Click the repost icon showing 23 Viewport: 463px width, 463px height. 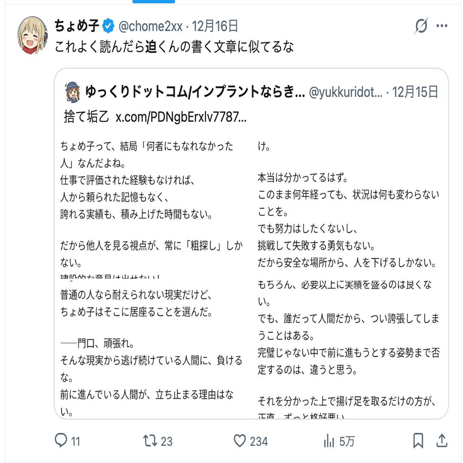coord(150,441)
